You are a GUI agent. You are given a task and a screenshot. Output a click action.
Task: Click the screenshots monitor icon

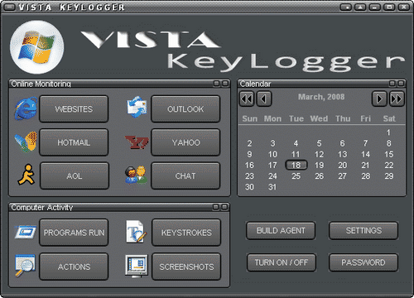click(137, 266)
